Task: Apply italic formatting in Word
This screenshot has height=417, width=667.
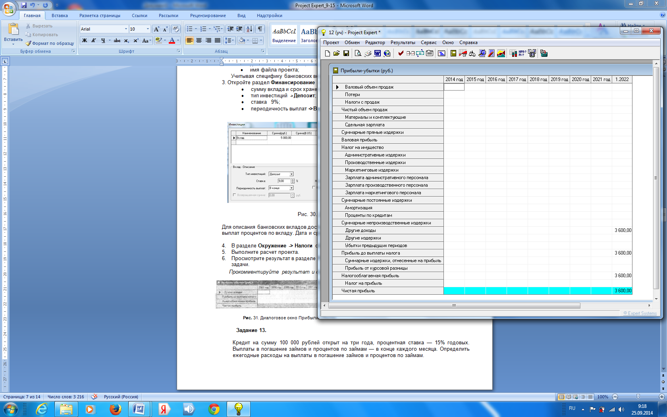Action: [x=94, y=41]
